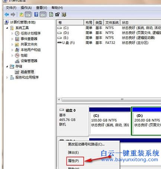
Task: Select the (C:) 100.00 GB NTFS partition block
Action: click(110, 121)
